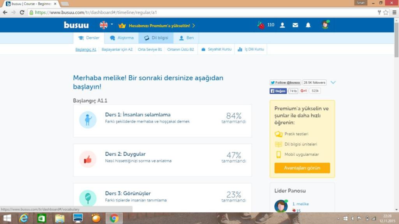Open File Explorer from taskbar
The width and height of the screenshot is (399, 224).
[x=60, y=218]
